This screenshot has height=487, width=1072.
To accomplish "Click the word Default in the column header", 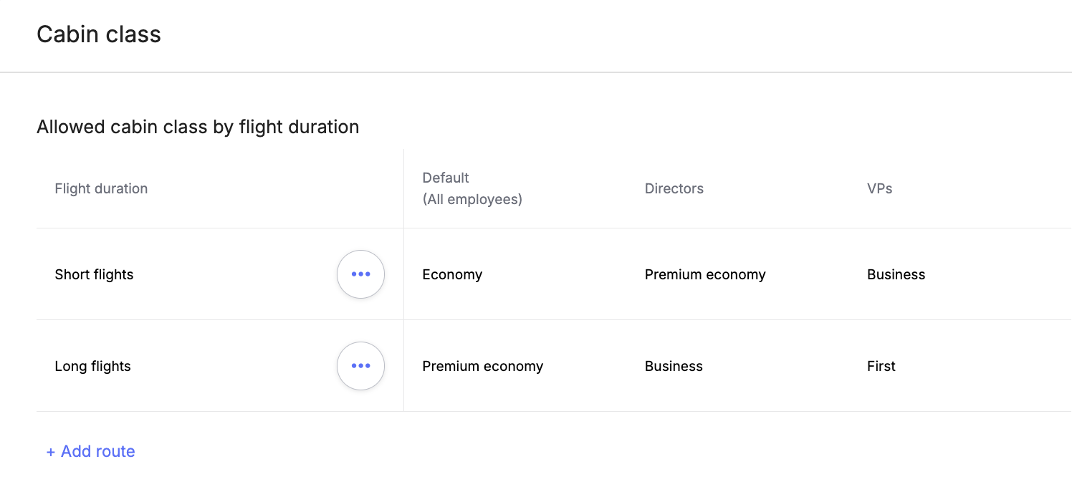I will 446,178.
